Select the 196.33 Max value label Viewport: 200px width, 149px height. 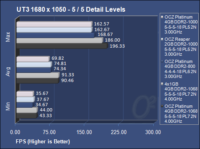pos(117,46)
